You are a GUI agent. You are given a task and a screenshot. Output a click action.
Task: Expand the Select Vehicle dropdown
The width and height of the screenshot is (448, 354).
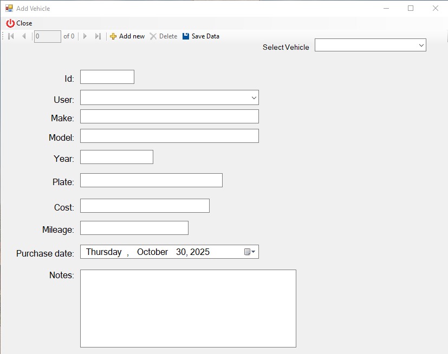click(x=421, y=45)
